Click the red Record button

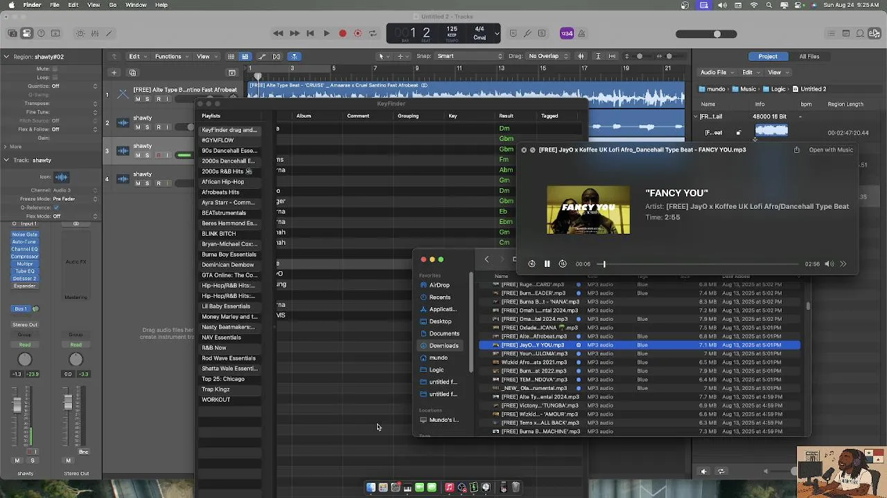tap(342, 33)
